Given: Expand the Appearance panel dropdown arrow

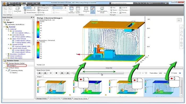Looking at the screenshot, I should coord(44,15).
